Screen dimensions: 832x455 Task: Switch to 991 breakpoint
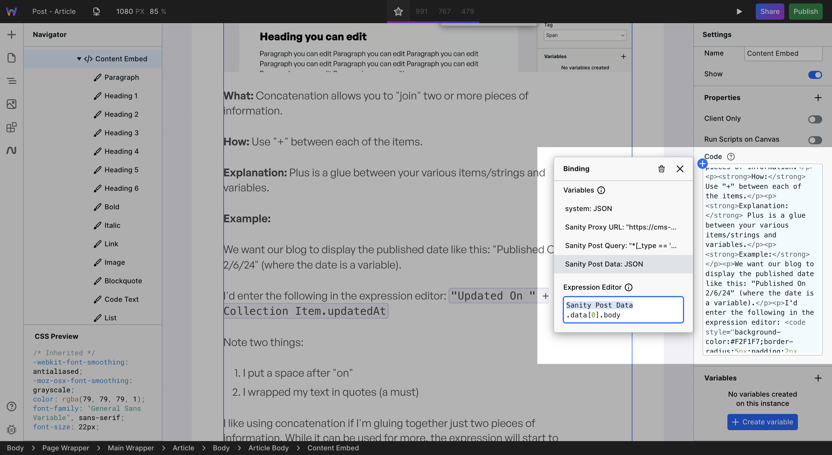(421, 12)
